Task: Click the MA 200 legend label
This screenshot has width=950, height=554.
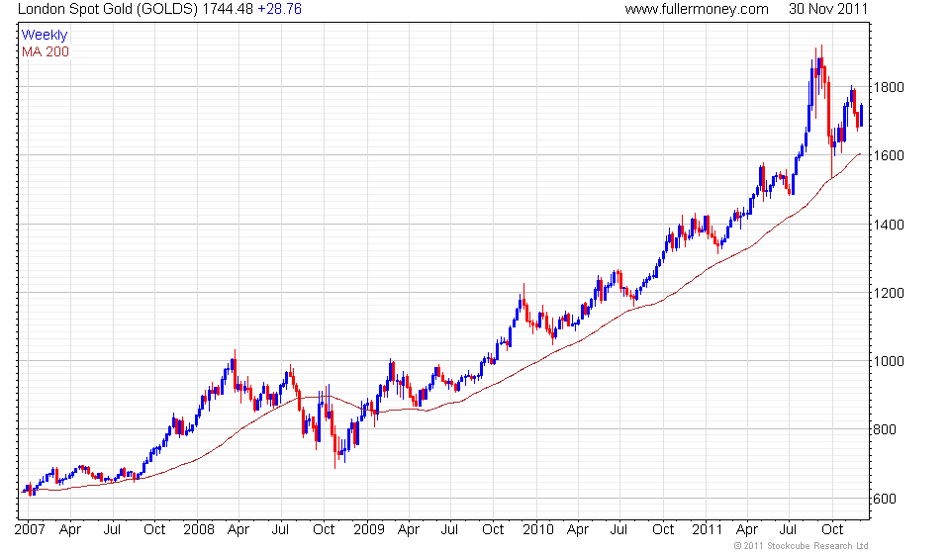Action: pos(46,52)
